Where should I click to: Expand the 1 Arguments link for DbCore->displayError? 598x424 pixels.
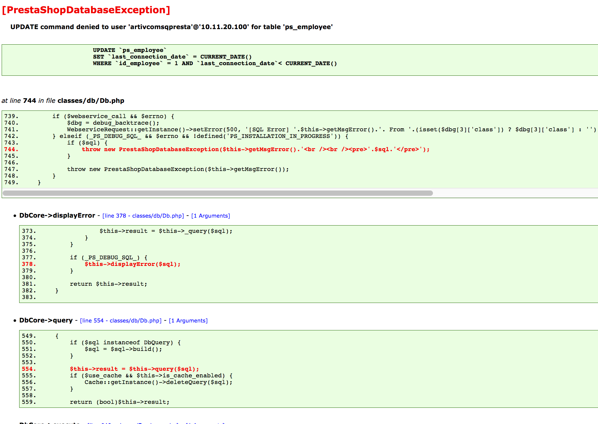(210, 216)
